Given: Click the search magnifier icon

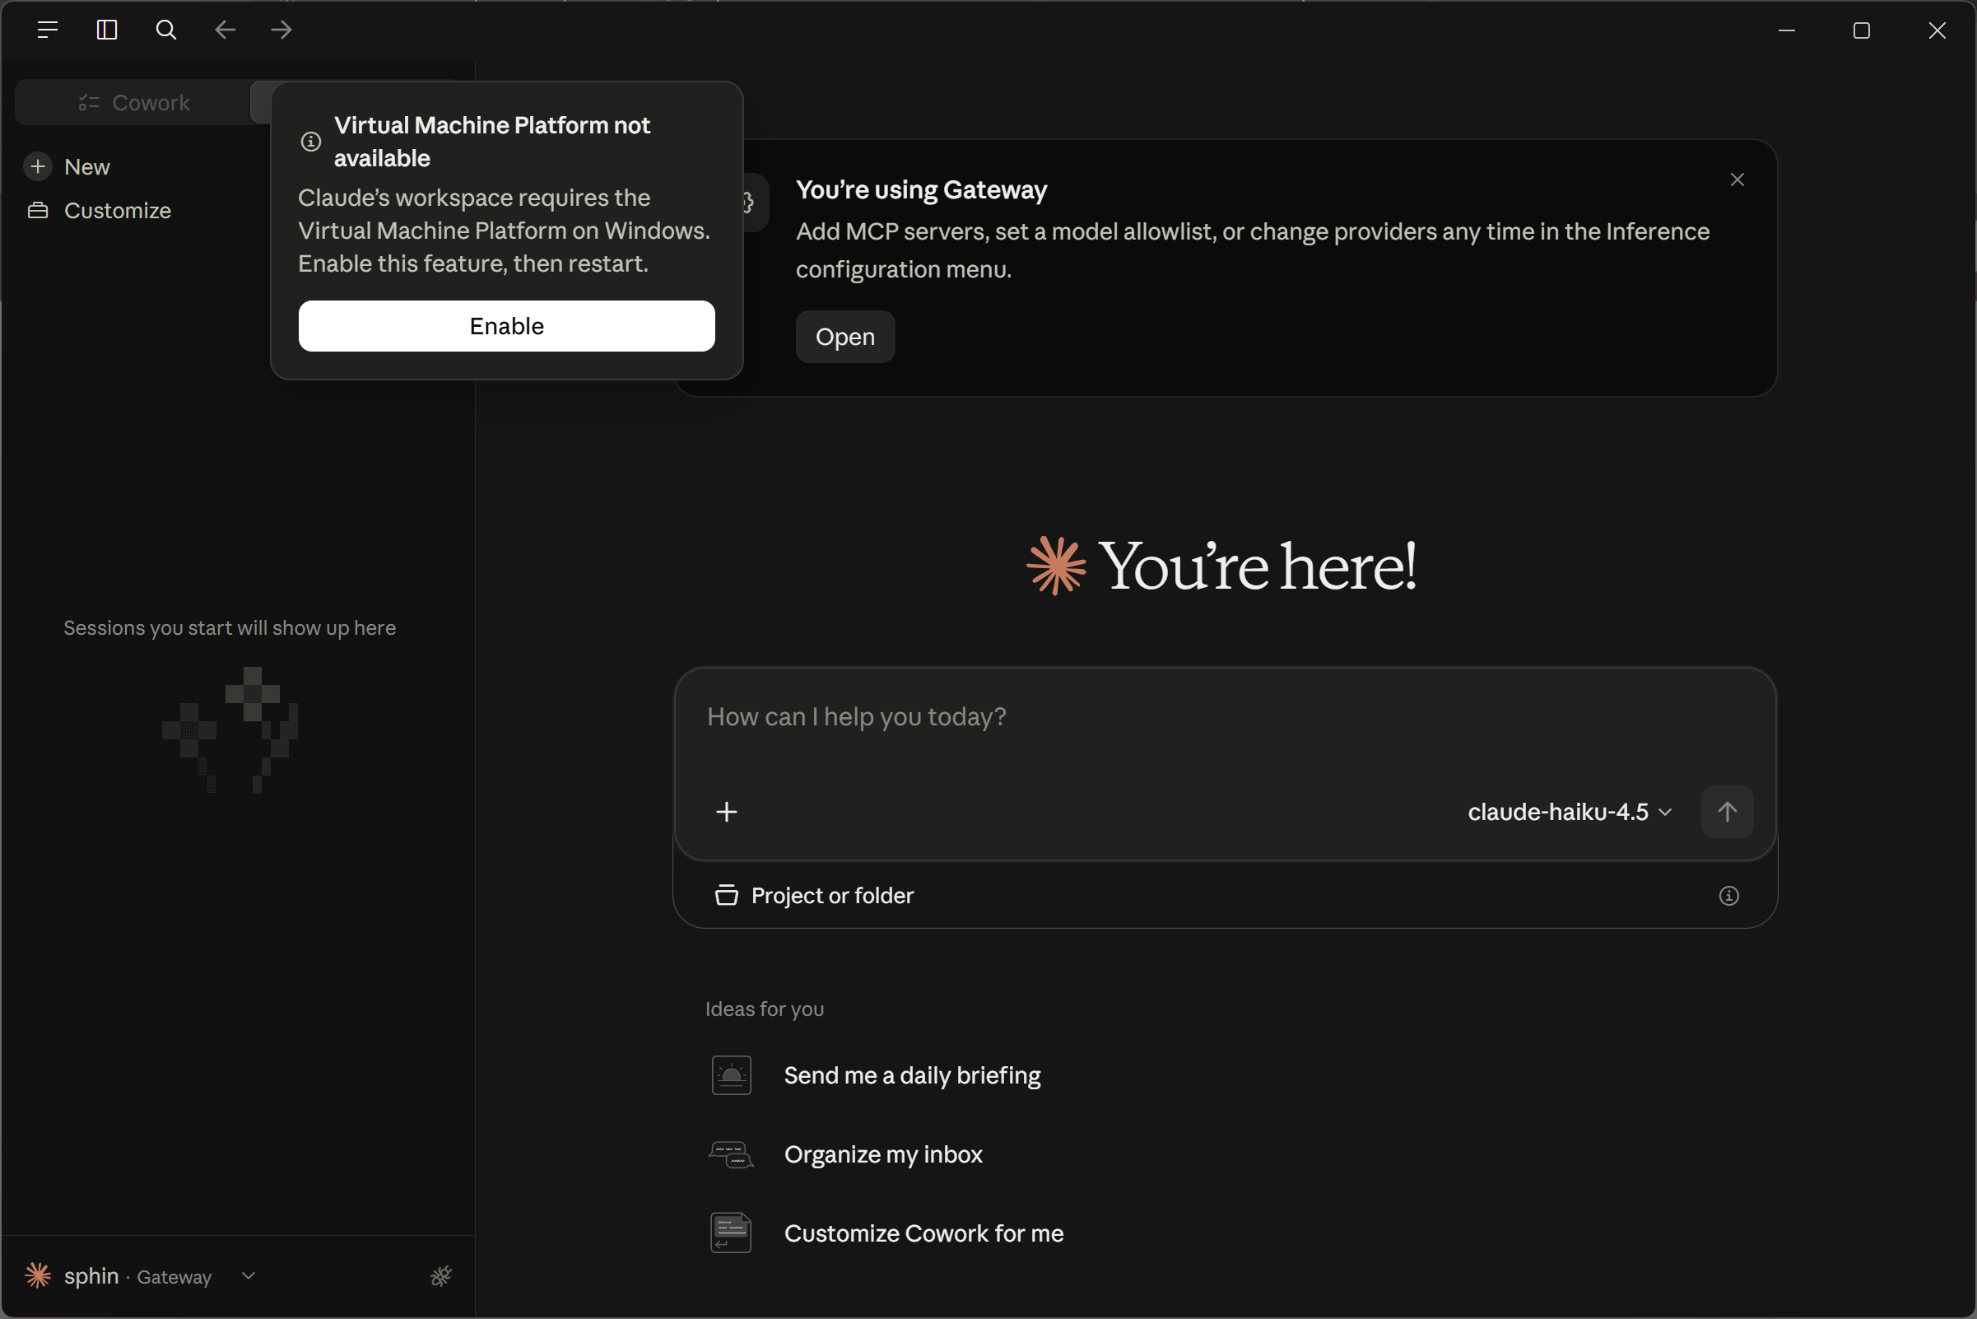Looking at the screenshot, I should [x=166, y=30].
